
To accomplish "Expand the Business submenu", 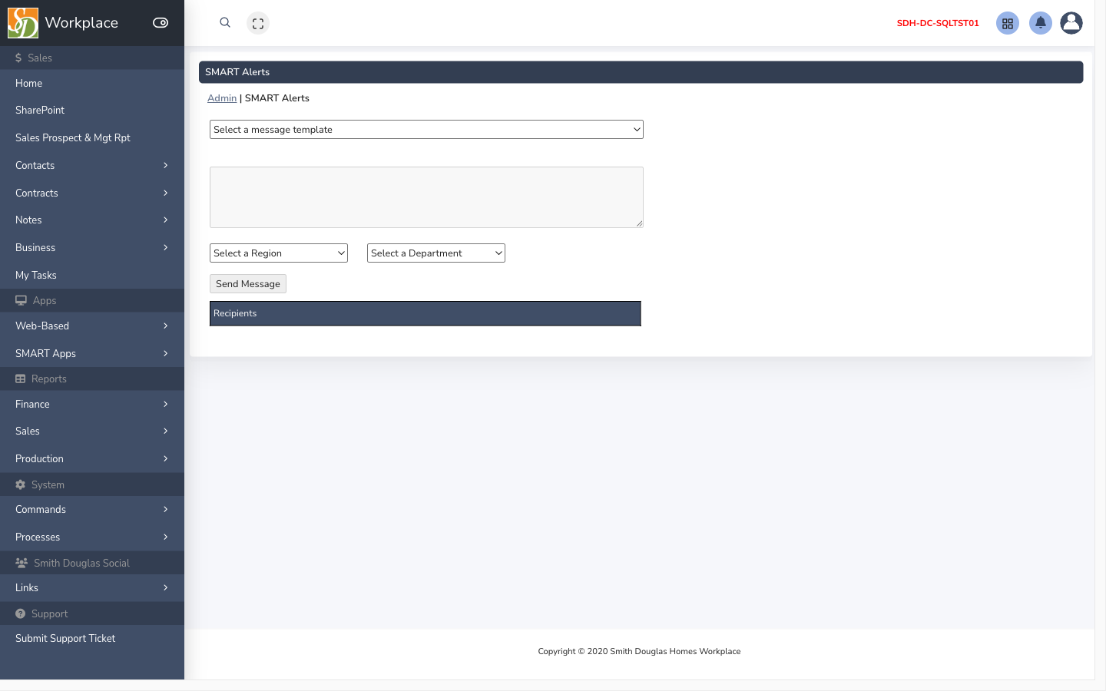I will 92,247.
